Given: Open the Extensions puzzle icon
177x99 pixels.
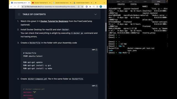Looking at the screenshot, I should 90,7.
